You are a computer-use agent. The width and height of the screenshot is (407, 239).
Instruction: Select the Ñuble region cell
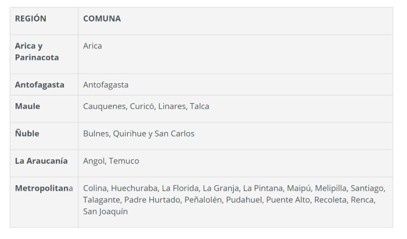(x=27, y=134)
